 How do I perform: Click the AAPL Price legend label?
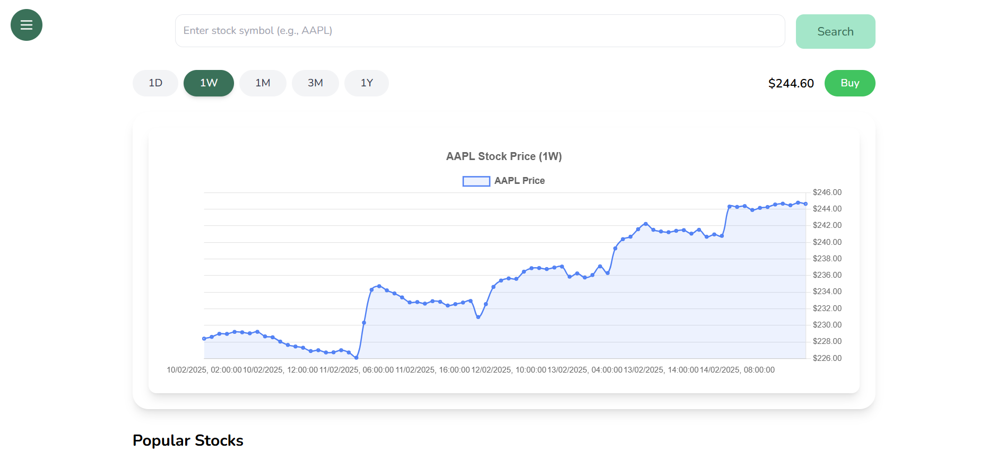519,181
